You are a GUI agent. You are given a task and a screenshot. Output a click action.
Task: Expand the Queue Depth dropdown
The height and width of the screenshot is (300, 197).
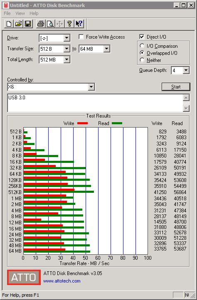[x=186, y=70]
